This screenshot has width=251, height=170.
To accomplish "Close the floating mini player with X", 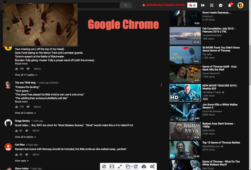I will point(5,2).
